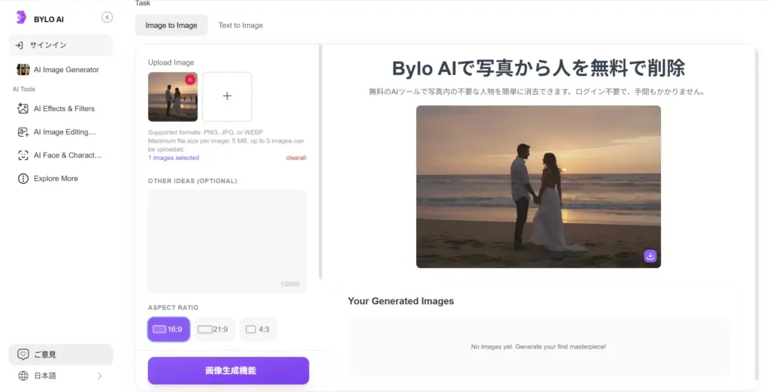769x392 pixels.
Task: Click the Upload Image label
Action: pos(171,62)
